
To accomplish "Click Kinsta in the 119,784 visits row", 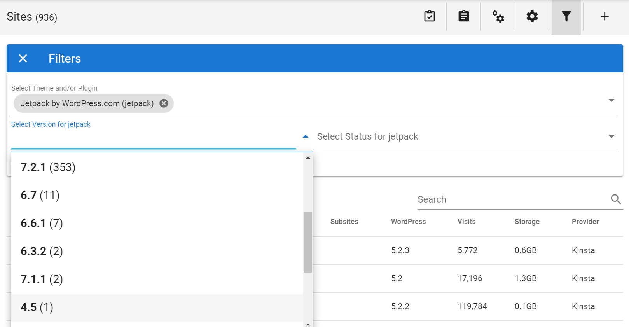I will [583, 306].
